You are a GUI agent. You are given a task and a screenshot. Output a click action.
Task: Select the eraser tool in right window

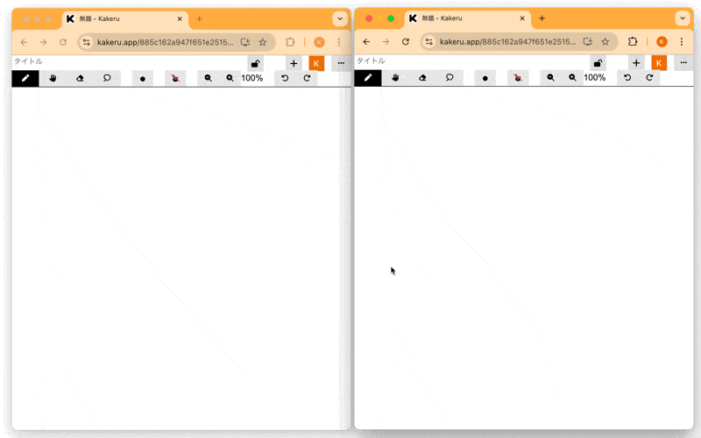(x=422, y=78)
